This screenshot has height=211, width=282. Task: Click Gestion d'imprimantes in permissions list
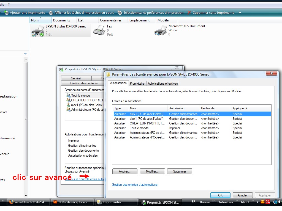point(82,146)
